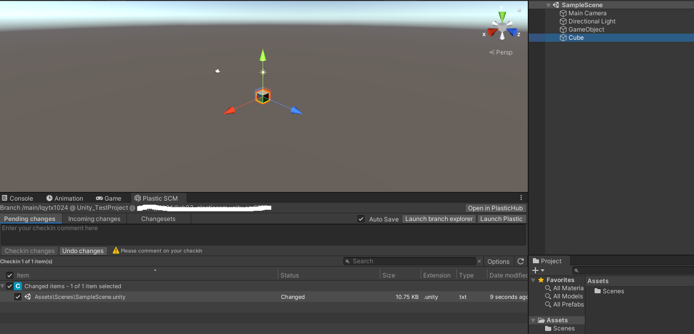Click the checkin comment text field
The height and width of the screenshot is (334, 694).
(255, 234)
